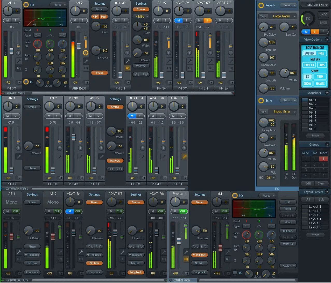This screenshot has width=331, height=283.
Task: Open the hardware input EQ Preset dropdown
Action: coord(59,5)
